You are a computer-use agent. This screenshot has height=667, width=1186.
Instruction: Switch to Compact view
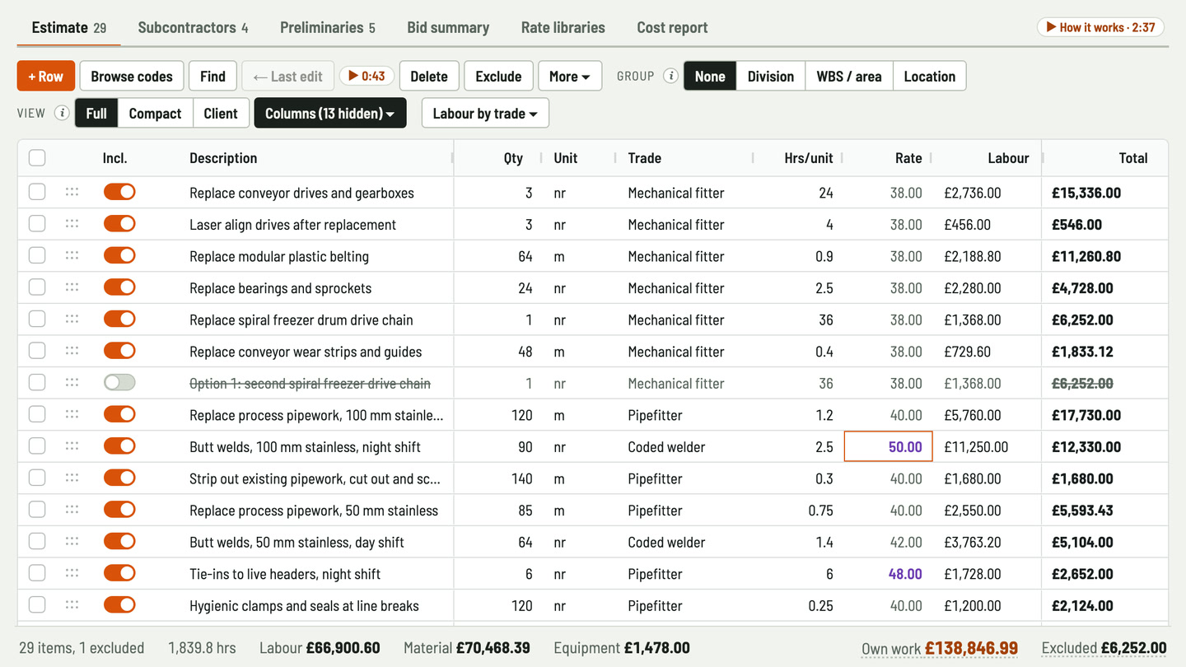click(155, 113)
